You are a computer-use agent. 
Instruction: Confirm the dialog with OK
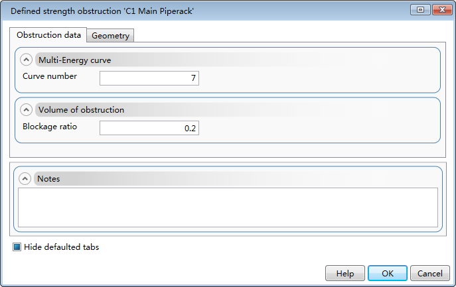(388, 273)
